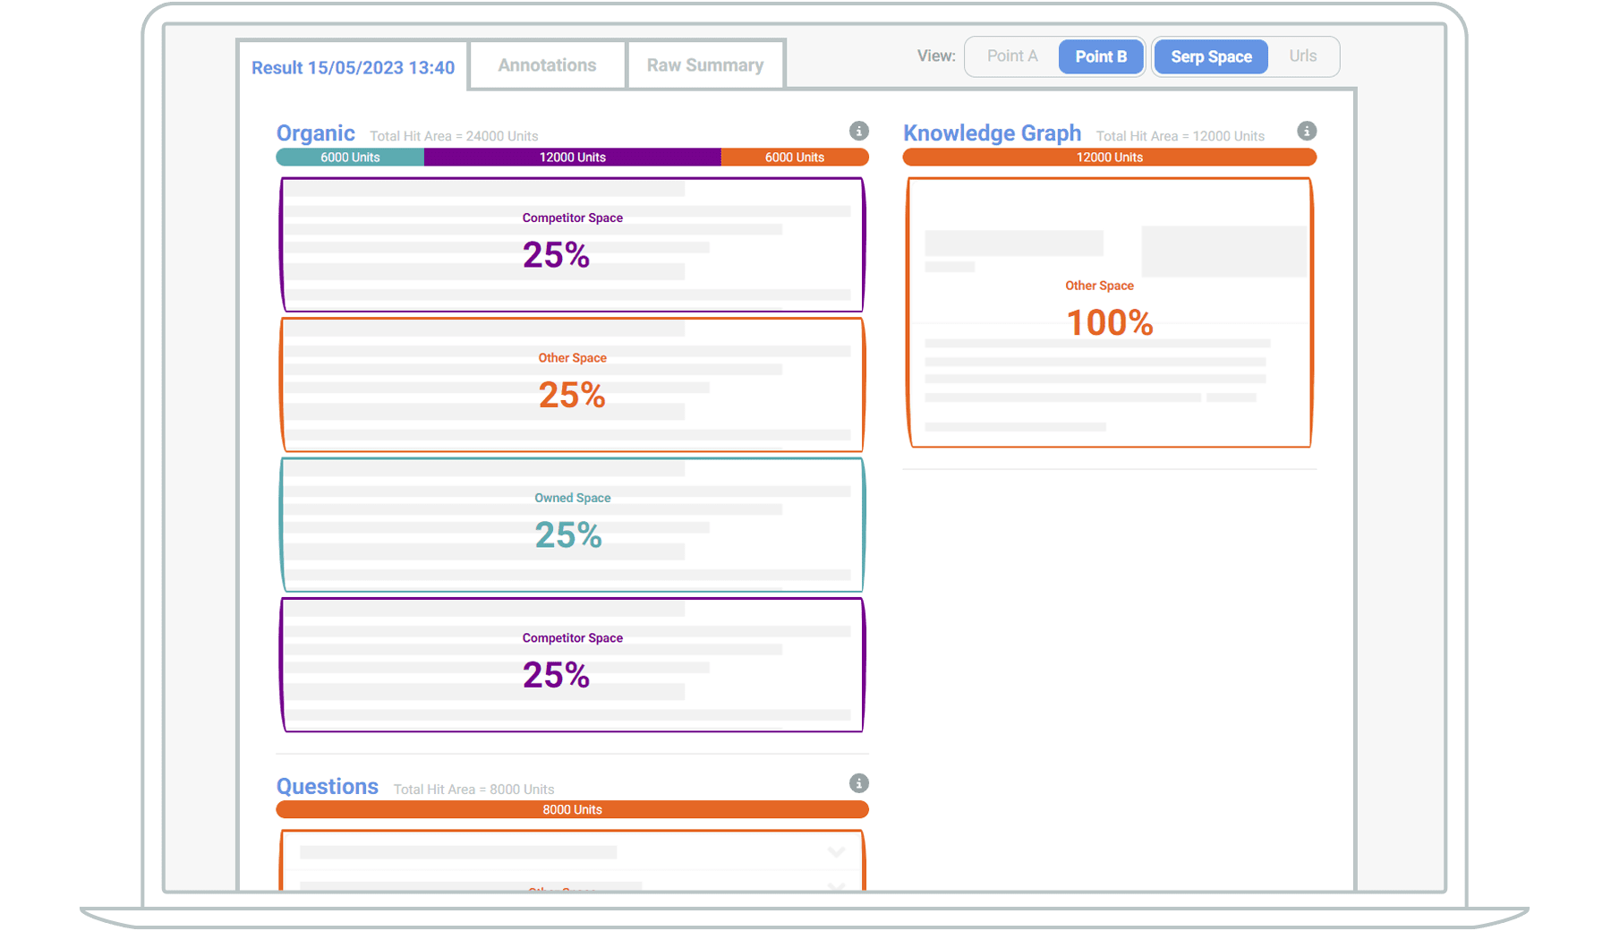Click the Knowledge Graph heading
1611x931 pixels.
tap(992, 133)
